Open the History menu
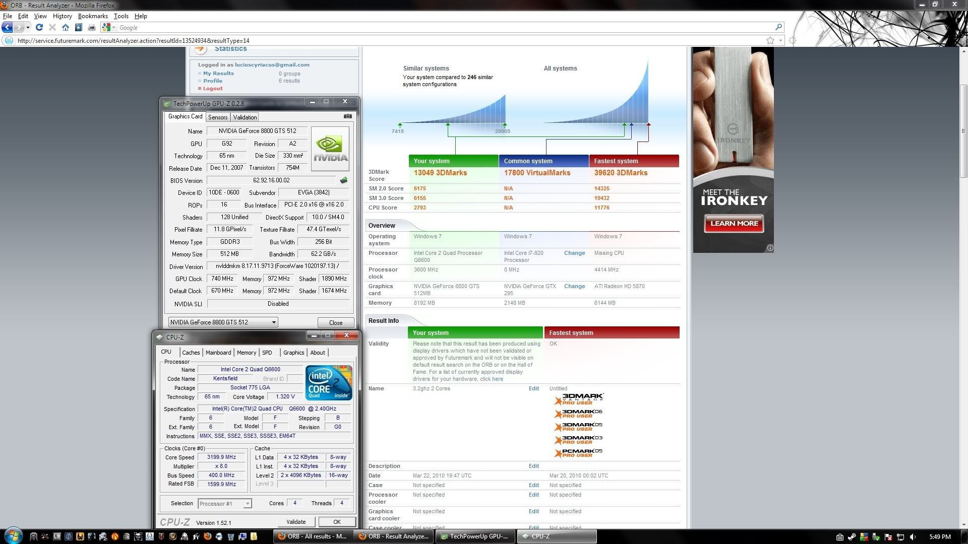 62,16
